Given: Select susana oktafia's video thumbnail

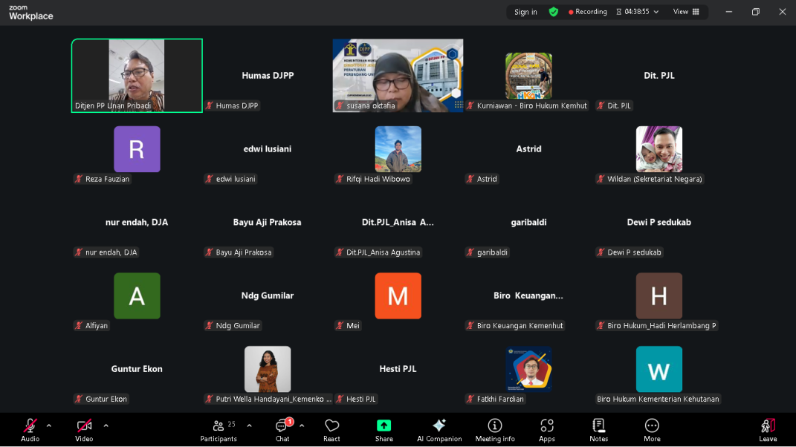Looking at the screenshot, I should coord(398,75).
